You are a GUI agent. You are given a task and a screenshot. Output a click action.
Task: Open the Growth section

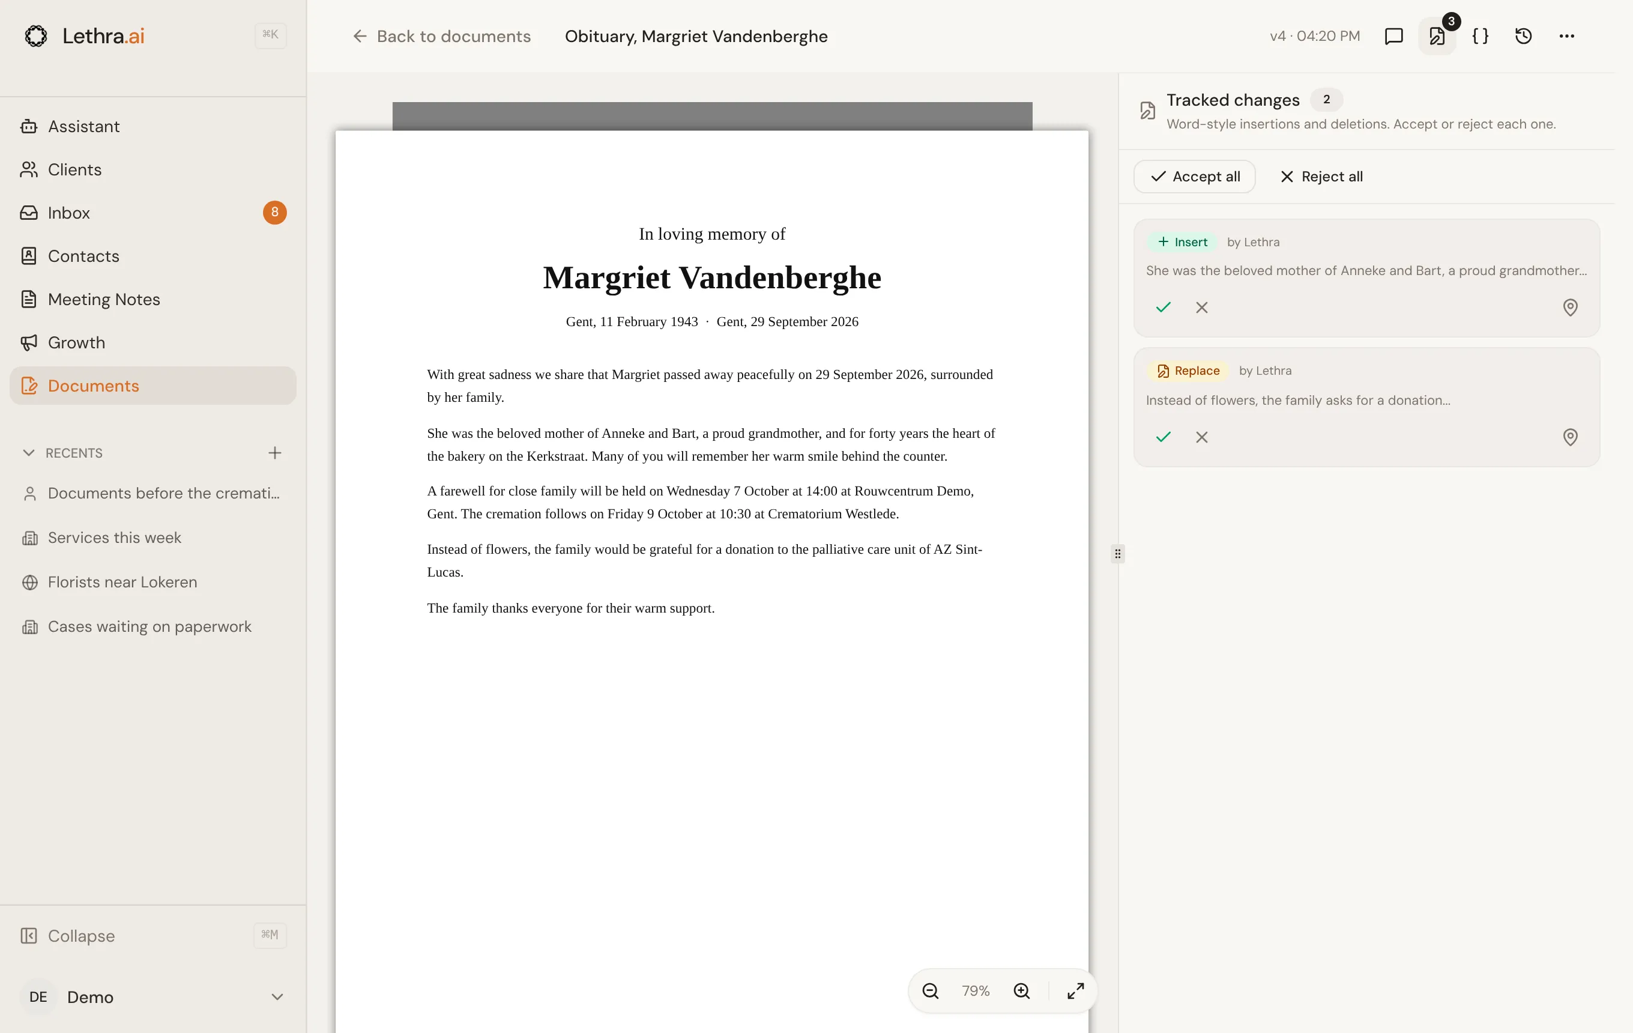(152, 342)
